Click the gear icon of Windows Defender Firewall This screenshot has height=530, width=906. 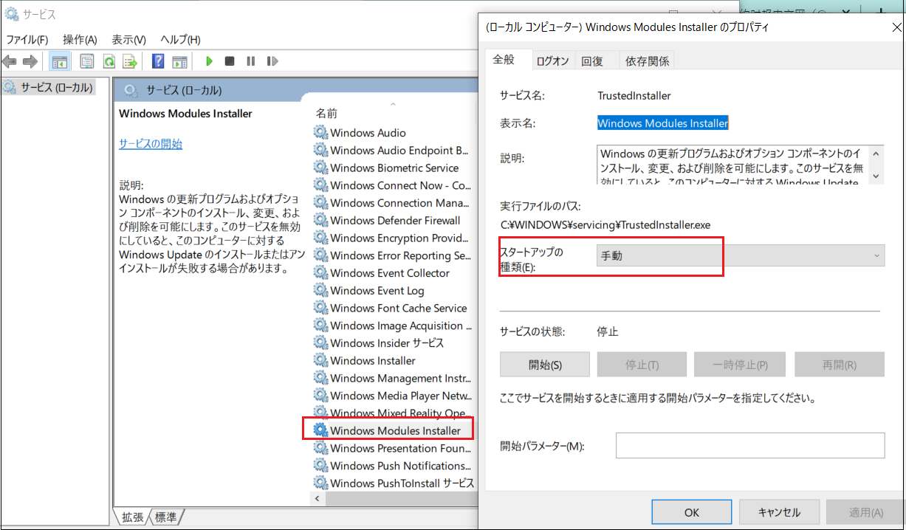point(320,221)
